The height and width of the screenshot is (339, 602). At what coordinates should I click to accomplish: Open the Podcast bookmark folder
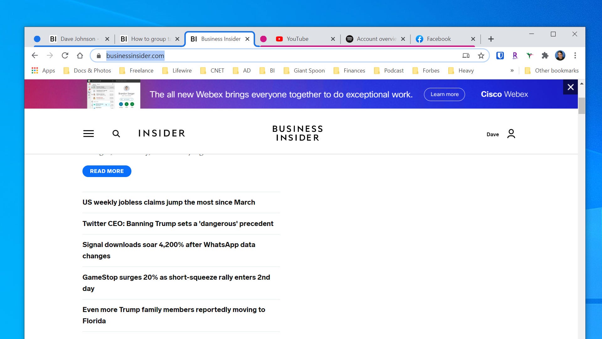(x=389, y=71)
